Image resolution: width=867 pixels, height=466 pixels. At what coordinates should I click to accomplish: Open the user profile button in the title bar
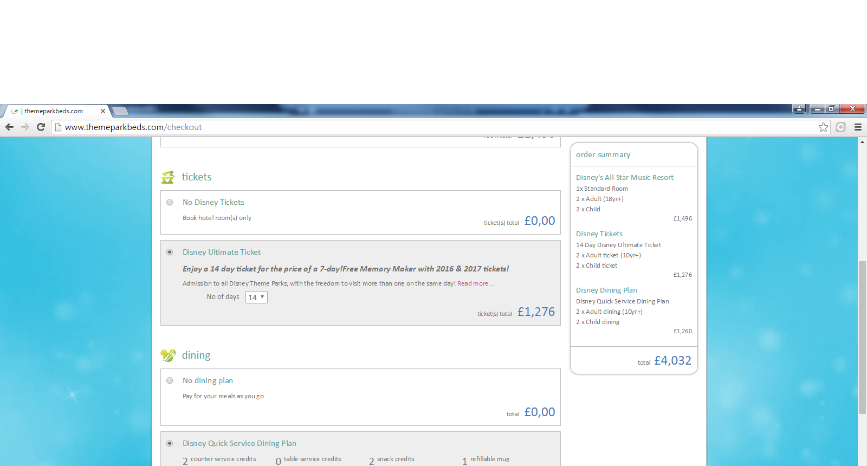799,108
